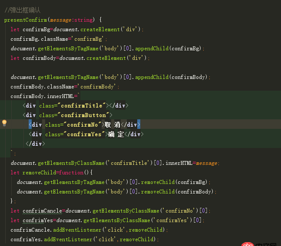
Task: Click the confirmButton class attribute in template
Action: (x=74, y=115)
